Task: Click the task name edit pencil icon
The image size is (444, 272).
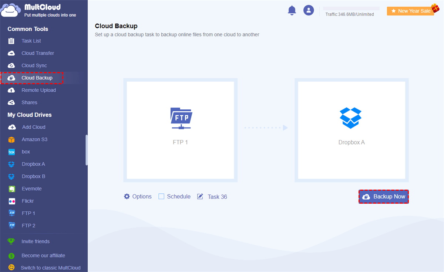Action: pyautogui.click(x=200, y=197)
